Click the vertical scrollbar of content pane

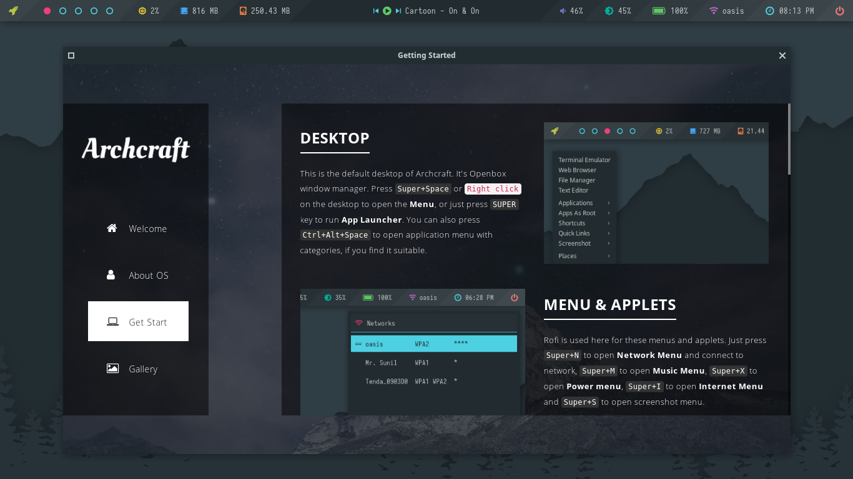pyautogui.click(x=789, y=138)
